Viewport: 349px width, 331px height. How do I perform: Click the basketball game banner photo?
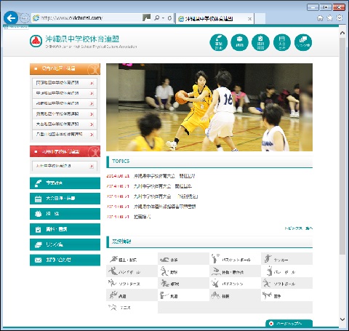pyautogui.click(x=209, y=107)
